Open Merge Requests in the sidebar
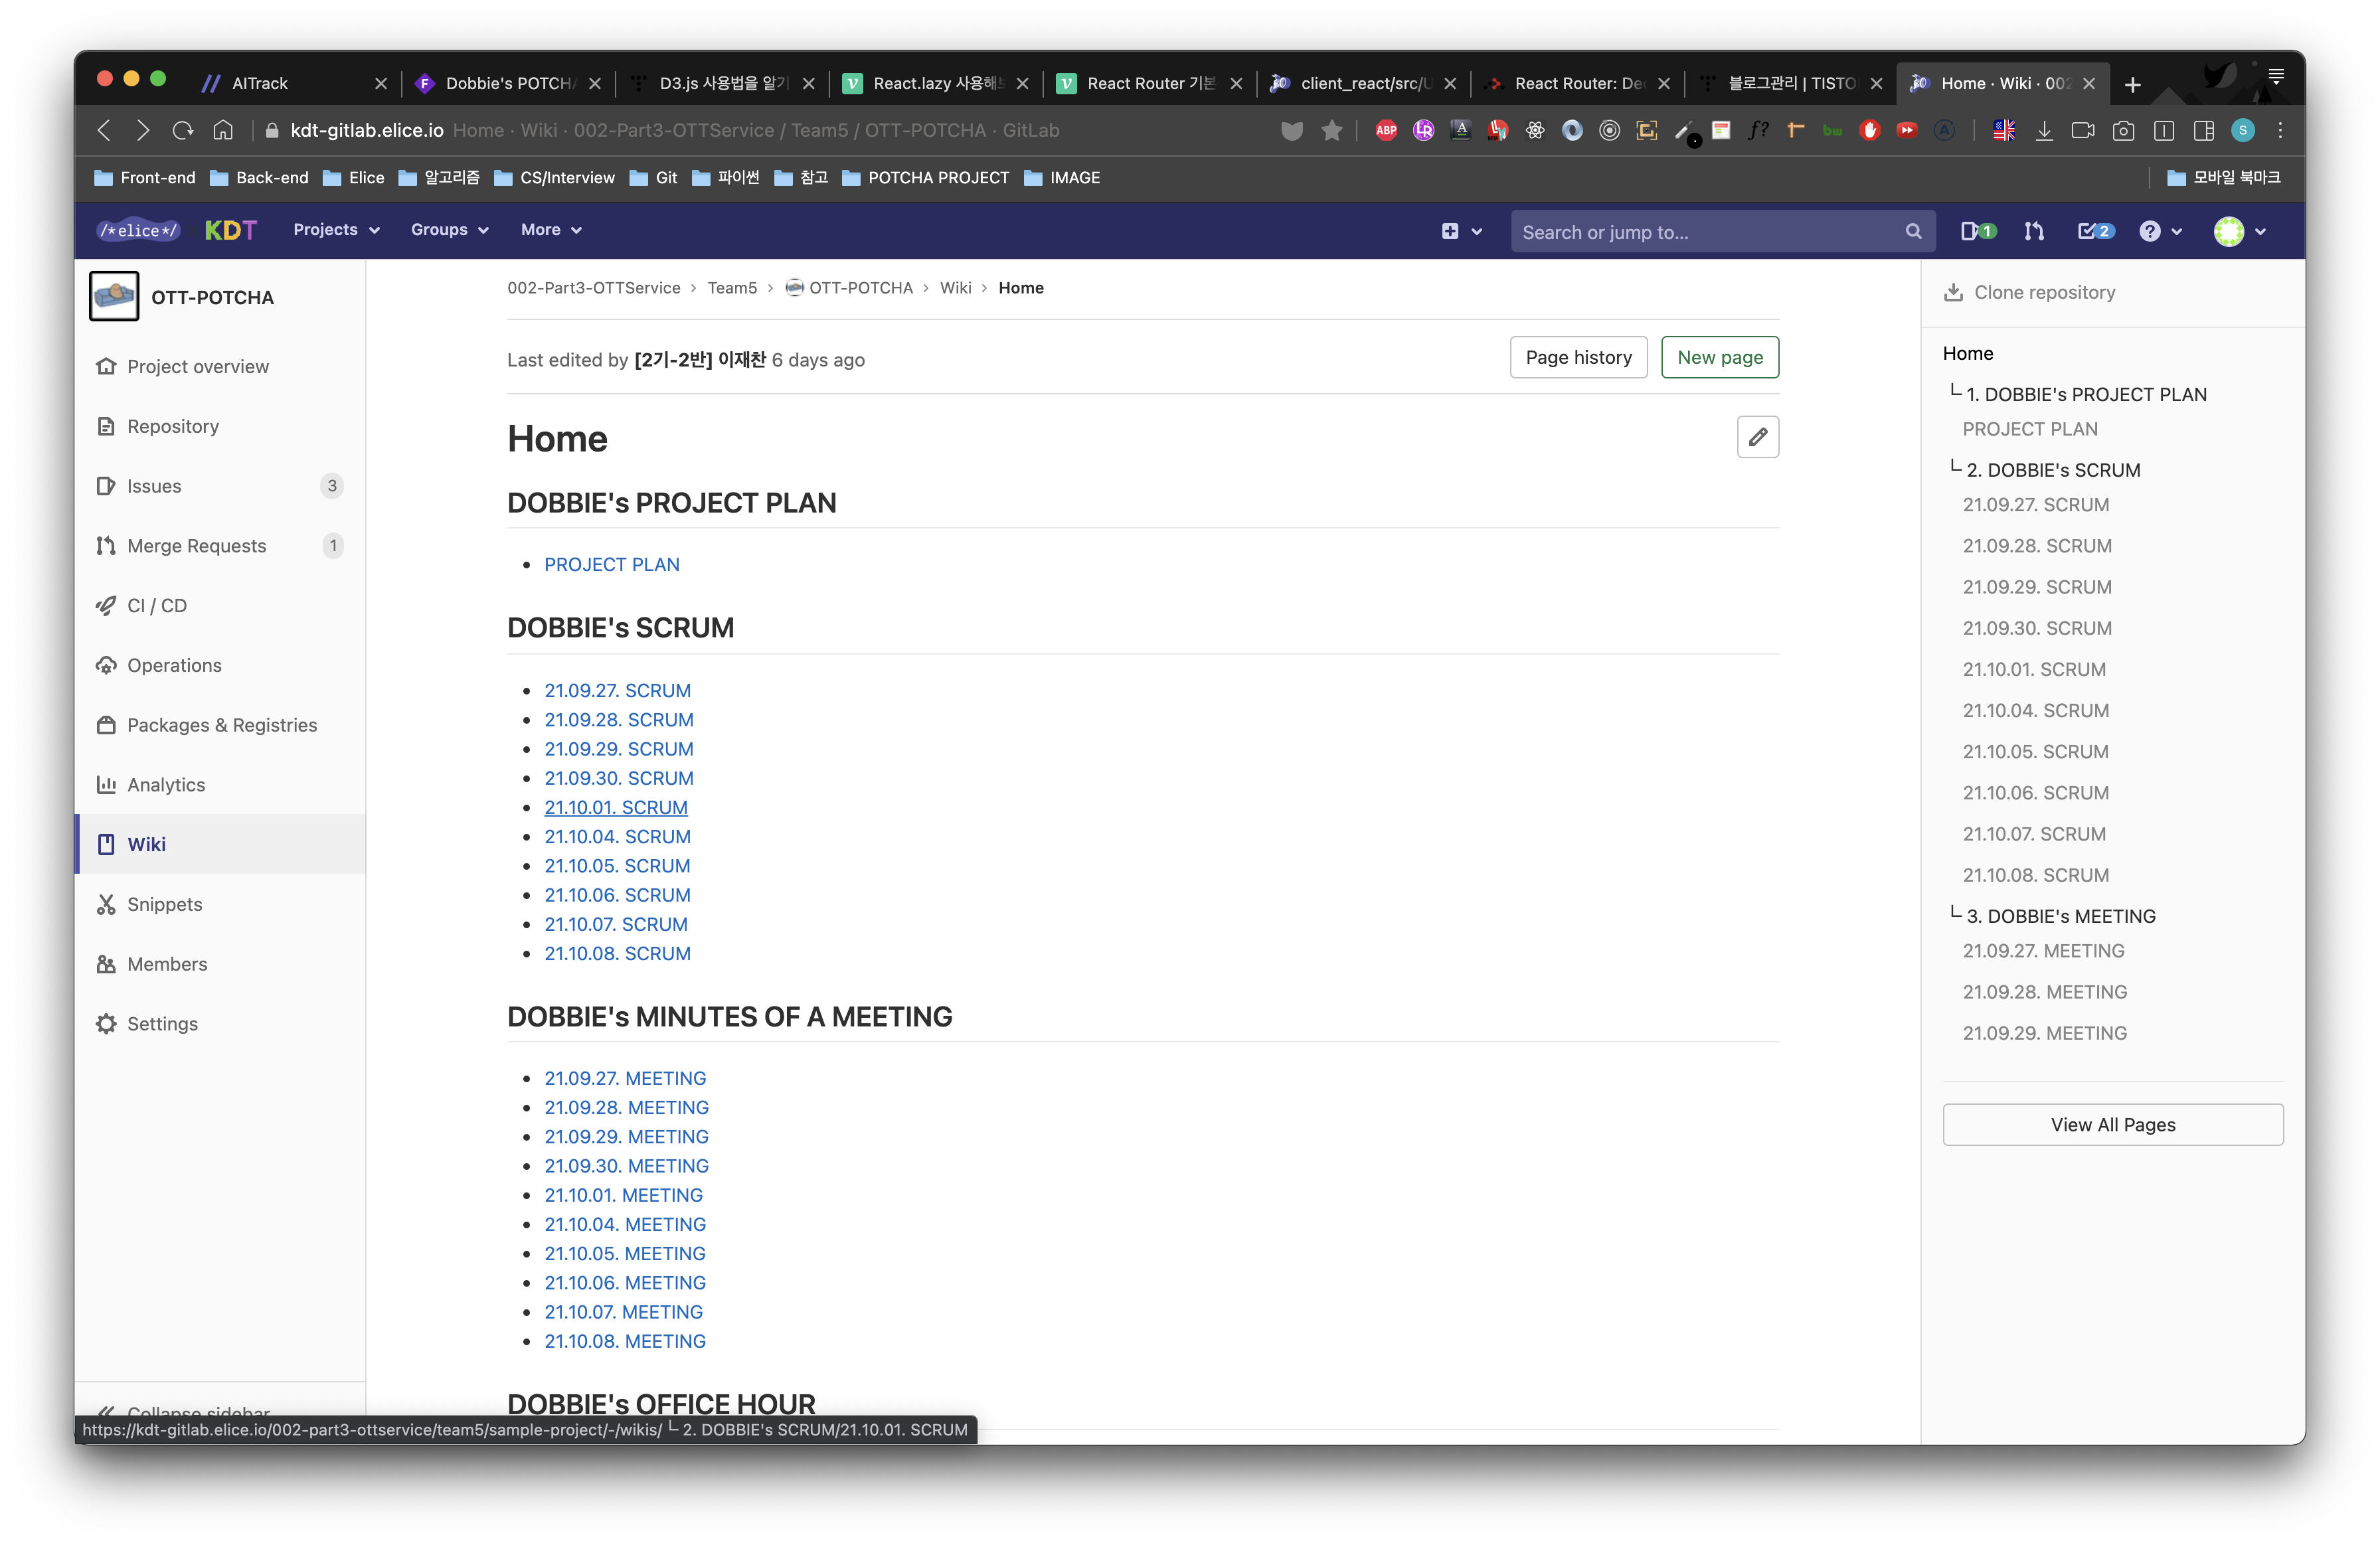 196,546
